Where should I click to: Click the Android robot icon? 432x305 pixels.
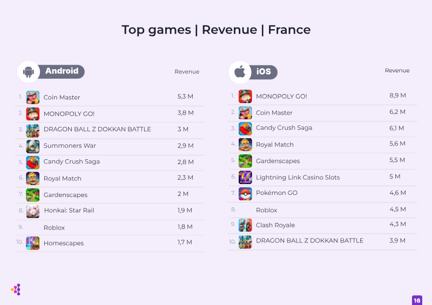coord(29,71)
